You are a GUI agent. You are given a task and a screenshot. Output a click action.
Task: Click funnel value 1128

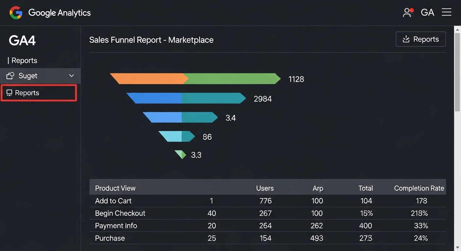(296, 79)
